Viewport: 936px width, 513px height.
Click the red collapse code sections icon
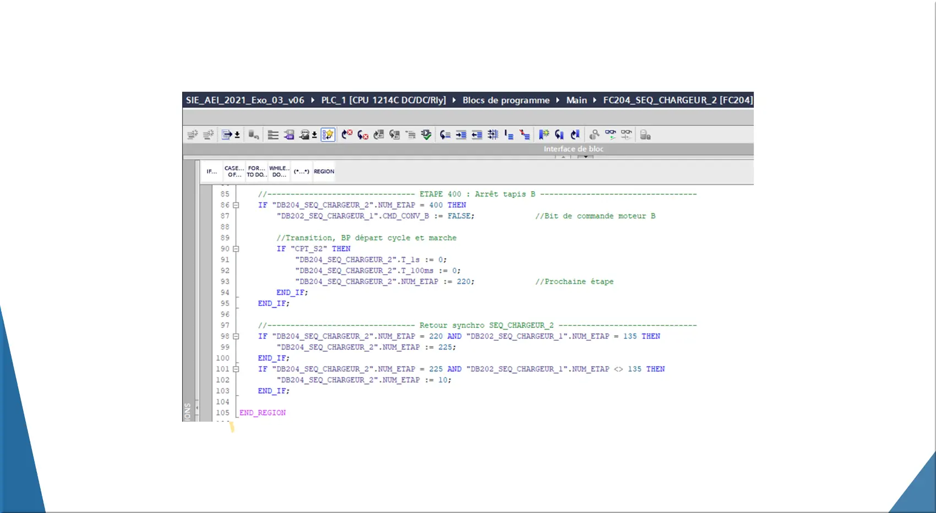pos(525,134)
